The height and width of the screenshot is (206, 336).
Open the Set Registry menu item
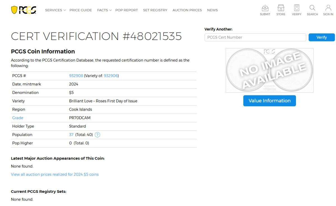(155, 10)
